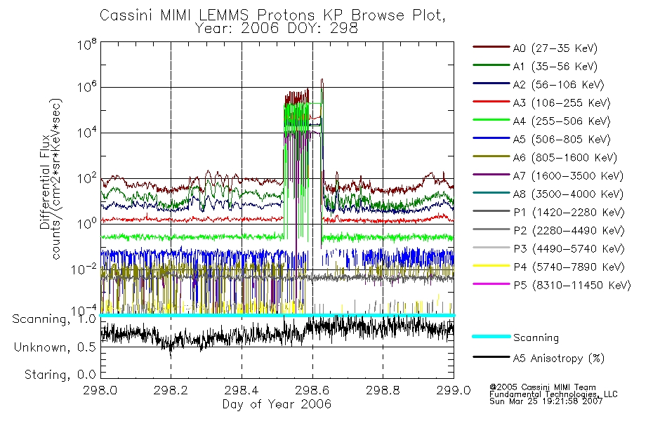Click the A6 (805-1600 KeV) legend label
Screen dimensions: 667x421
point(565,158)
